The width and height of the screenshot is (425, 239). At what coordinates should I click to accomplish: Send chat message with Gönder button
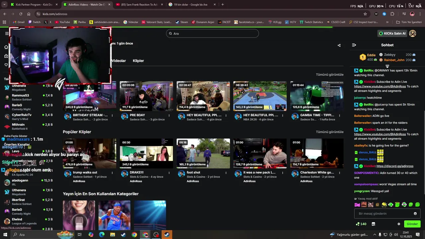(x=412, y=224)
